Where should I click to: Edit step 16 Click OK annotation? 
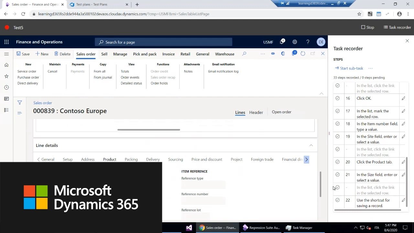403,98
